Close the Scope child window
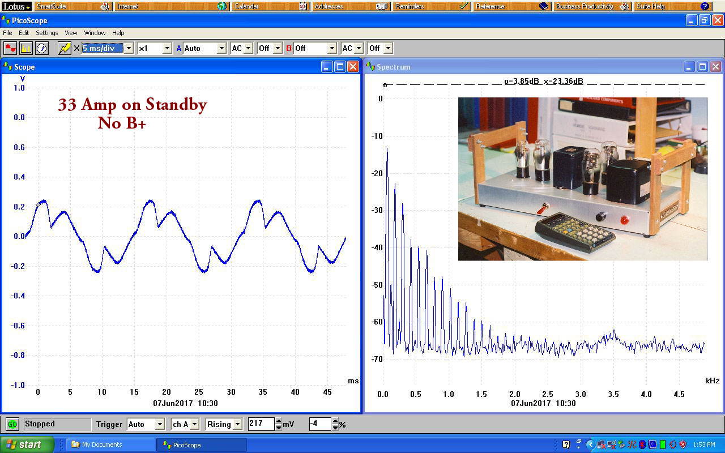 coord(353,67)
